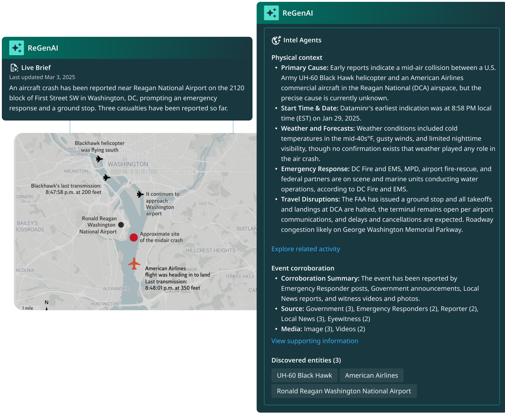Select the orange American Airlines plane icon
The image size is (505, 414).
coord(134,264)
